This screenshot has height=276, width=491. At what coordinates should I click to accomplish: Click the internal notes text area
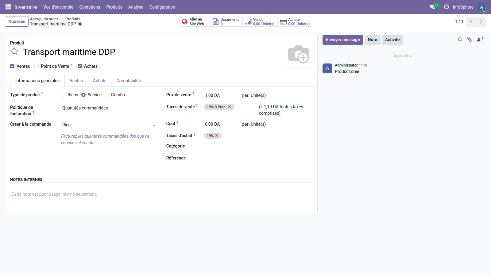[92, 194]
